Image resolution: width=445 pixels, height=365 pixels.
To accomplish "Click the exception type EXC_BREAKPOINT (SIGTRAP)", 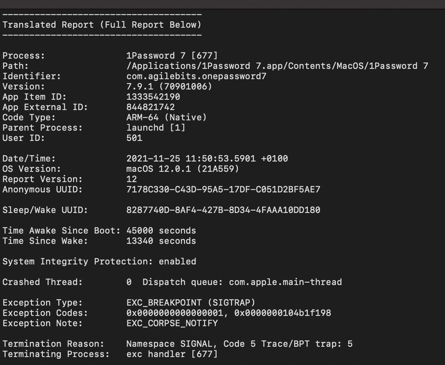I will pos(191,303).
